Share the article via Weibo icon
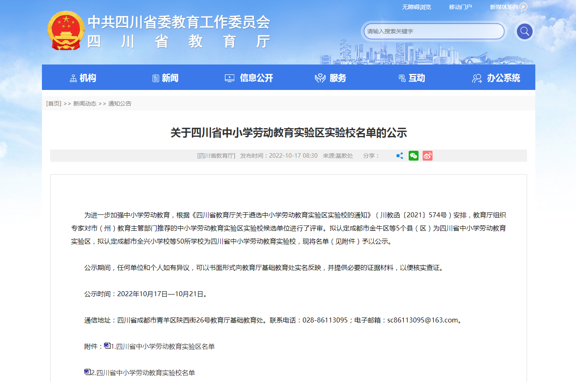The image size is (576, 382). (x=427, y=156)
